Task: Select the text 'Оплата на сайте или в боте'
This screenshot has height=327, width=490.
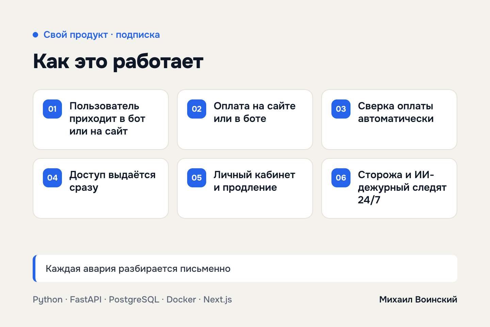Action: [255, 112]
